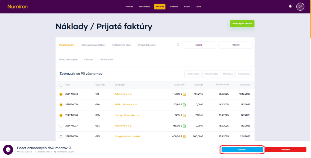This screenshot has width=311, height=158.
Task: Uncheck invoice 25PFA0040 checkbox
Action: [x=61, y=94]
